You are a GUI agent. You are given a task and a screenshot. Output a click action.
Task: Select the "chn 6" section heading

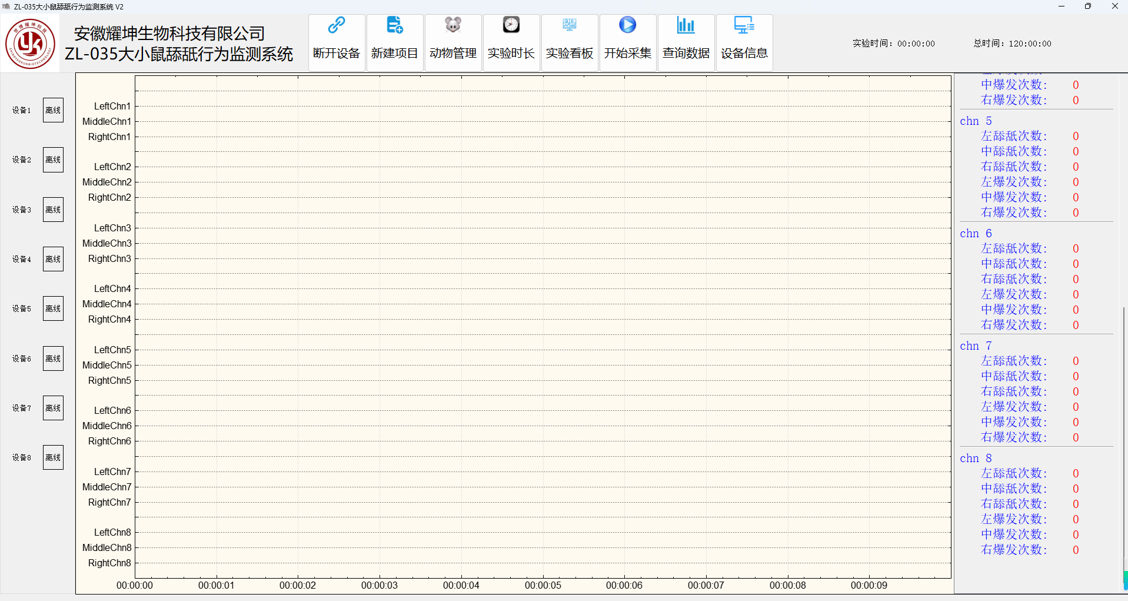click(x=976, y=234)
